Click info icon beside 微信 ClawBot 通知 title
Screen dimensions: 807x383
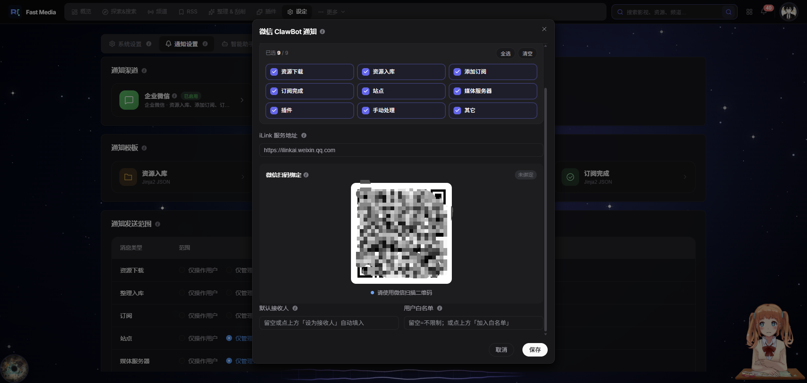(322, 32)
